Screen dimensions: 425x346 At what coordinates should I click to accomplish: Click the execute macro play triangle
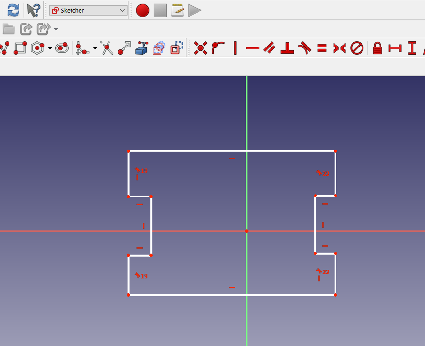coord(195,10)
